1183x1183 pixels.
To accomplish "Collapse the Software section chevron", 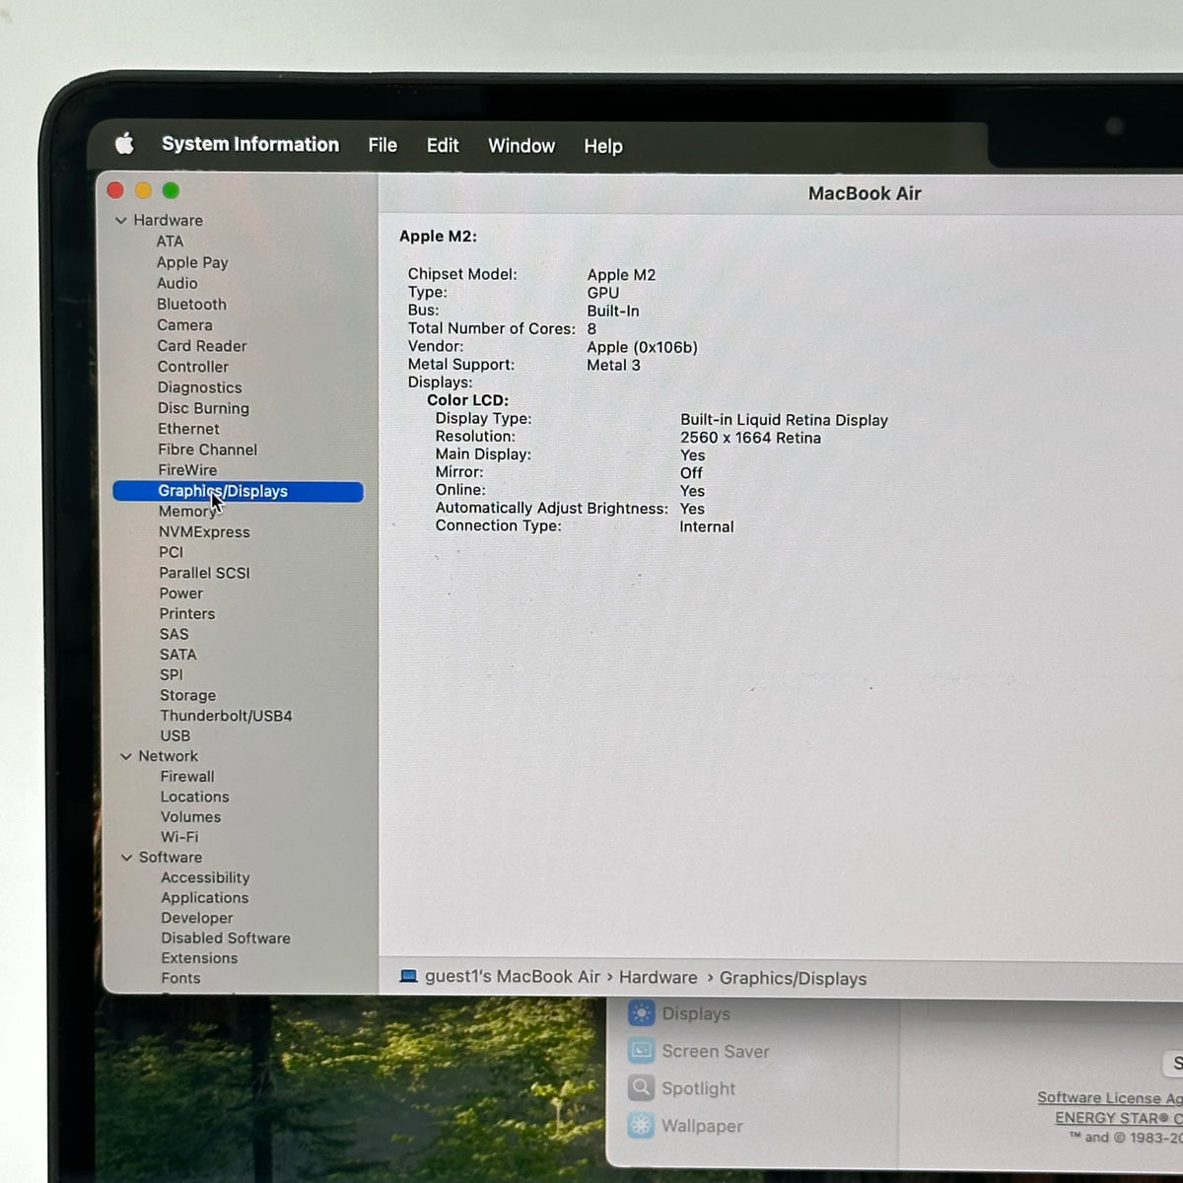I will pyautogui.click(x=126, y=858).
